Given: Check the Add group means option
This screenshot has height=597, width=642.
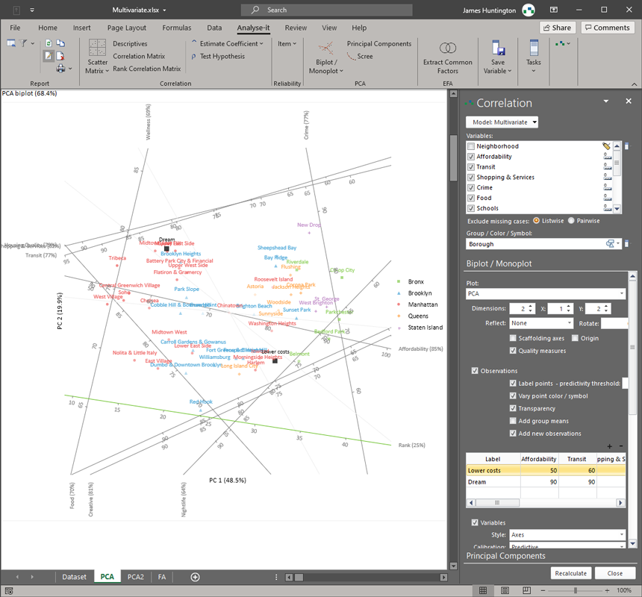Looking at the screenshot, I should 513,421.
